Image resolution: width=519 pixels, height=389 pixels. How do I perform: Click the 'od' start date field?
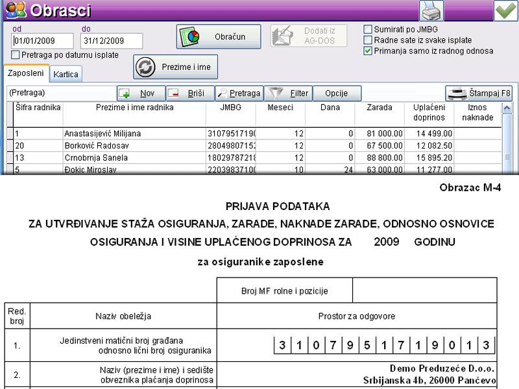[x=43, y=40]
